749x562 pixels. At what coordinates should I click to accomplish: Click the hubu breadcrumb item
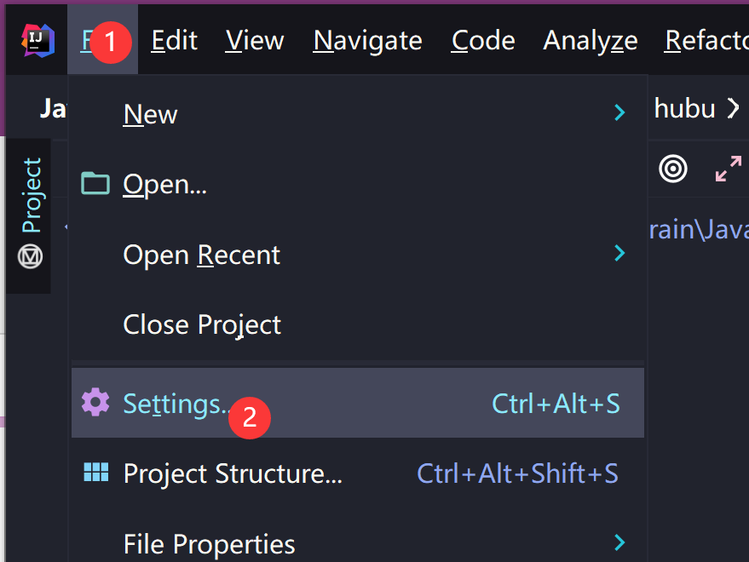(x=684, y=108)
